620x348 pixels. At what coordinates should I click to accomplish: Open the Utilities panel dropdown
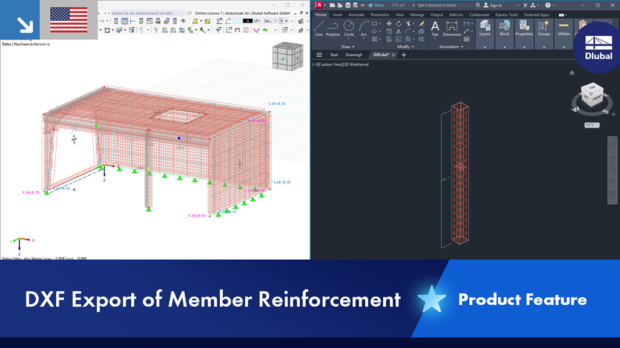pos(564,47)
